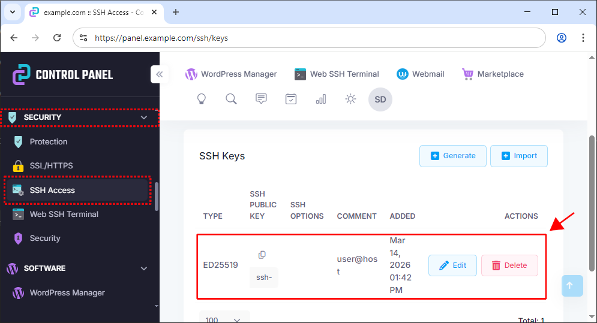
Task: Open Security item in the sidebar
Action: pos(45,238)
